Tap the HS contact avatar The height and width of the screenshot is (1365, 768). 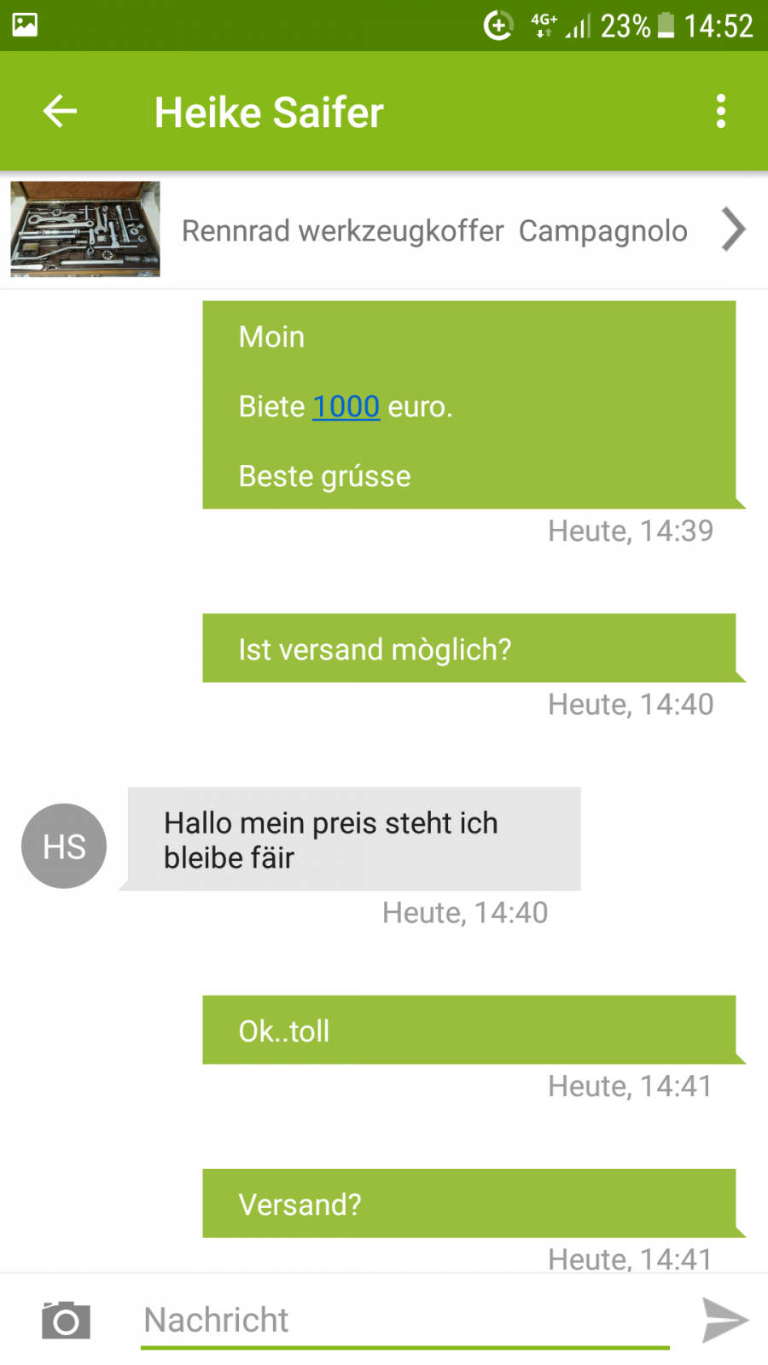coord(64,846)
